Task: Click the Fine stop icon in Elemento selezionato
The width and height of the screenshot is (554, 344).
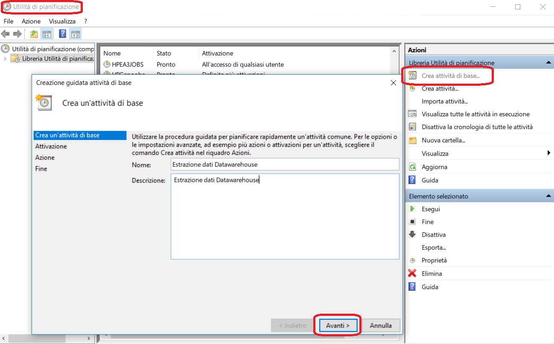Action: [412, 222]
